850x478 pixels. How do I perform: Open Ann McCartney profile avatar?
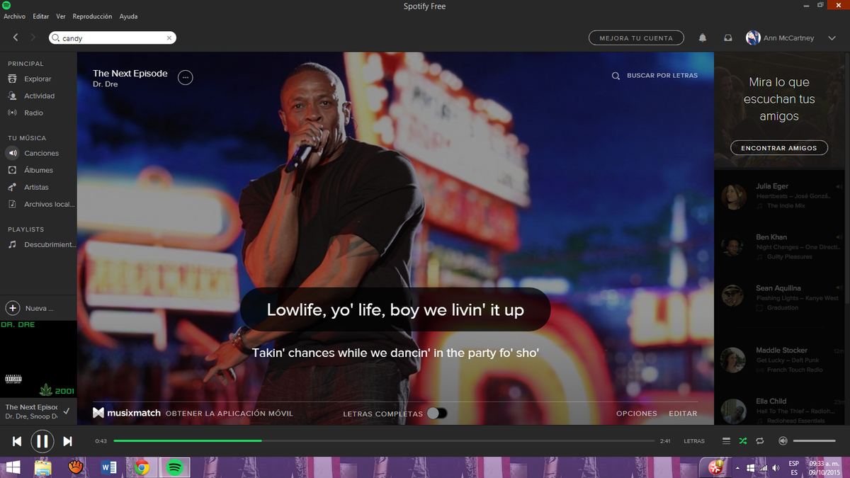(x=753, y=38)
